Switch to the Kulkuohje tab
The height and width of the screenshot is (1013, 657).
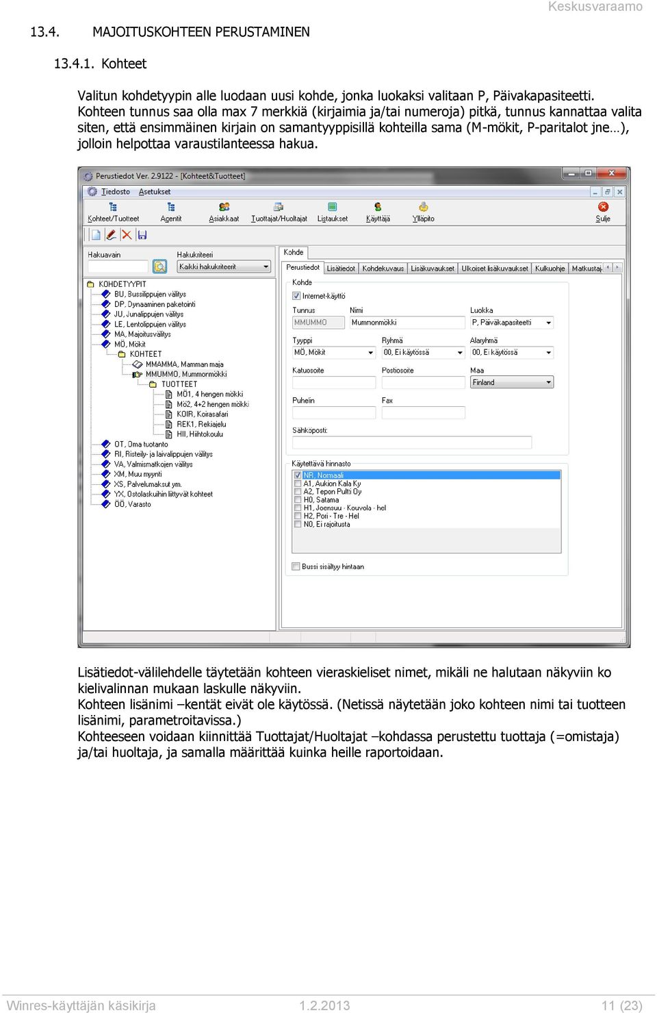click(x=550, y=268)
